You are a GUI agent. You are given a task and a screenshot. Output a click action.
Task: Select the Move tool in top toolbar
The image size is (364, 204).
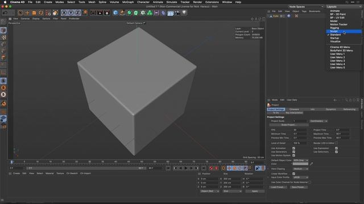(x=27, y=13)
